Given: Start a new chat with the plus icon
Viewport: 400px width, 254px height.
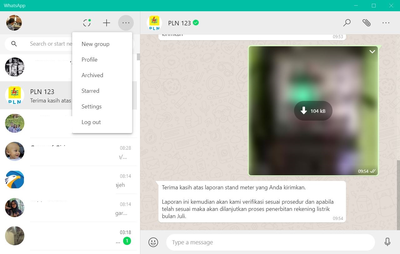Looking at the screenshot, I should coord(106,22).
